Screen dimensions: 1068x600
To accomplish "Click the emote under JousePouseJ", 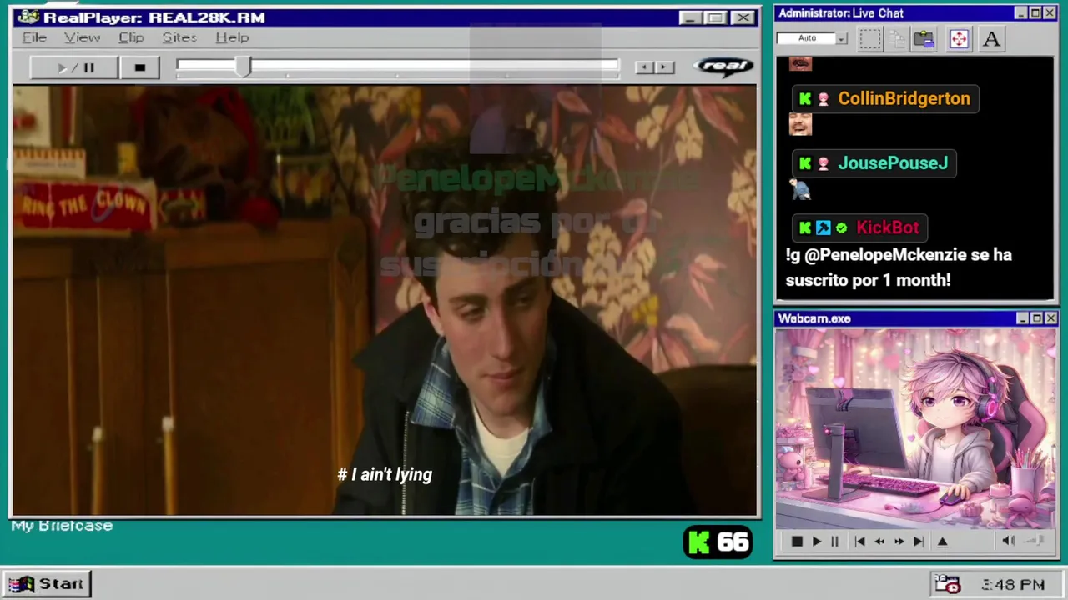I will click(800, 190).
